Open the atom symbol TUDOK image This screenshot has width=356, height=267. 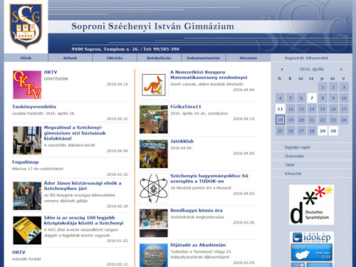coord(154,189)
